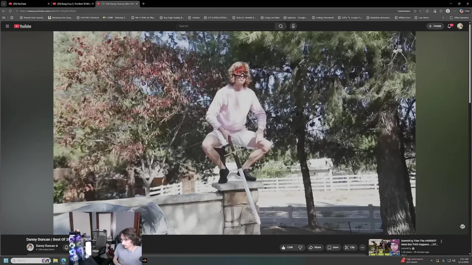
Task: Click the YouTube search magnifier button
Action: pyautogui.click(x=281, y=26)
